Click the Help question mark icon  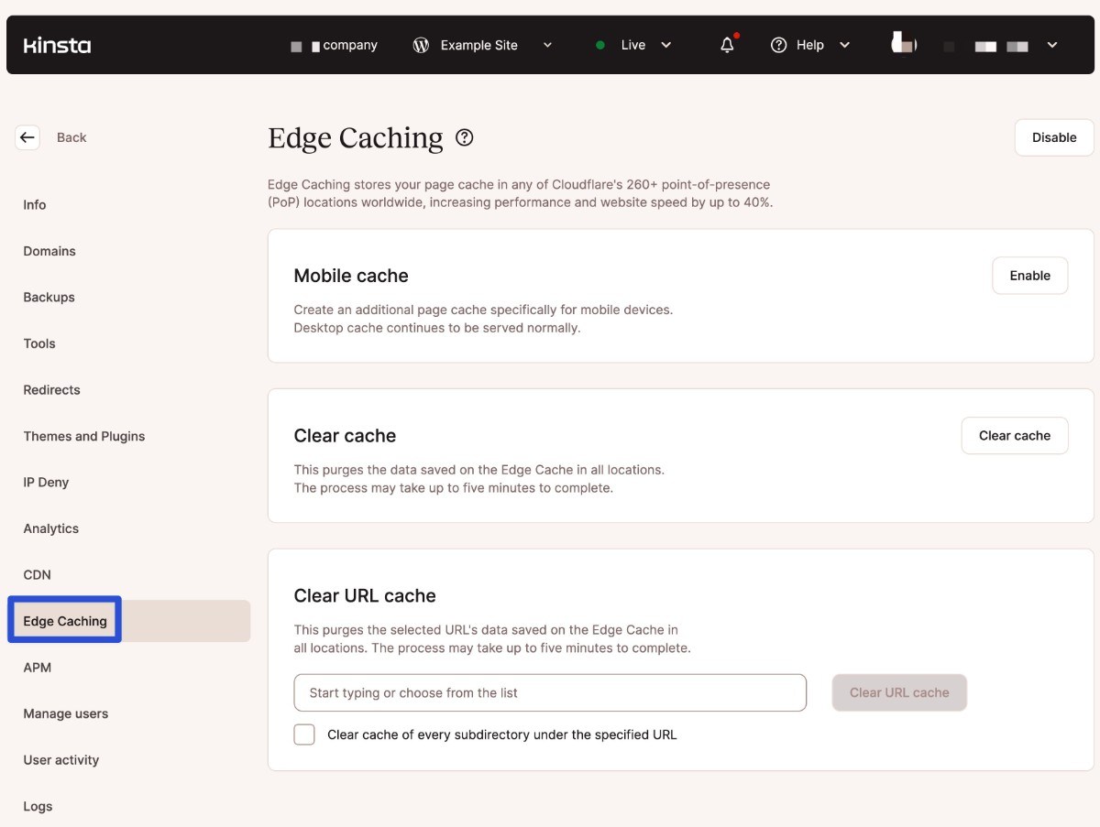[x=779, y=45]
